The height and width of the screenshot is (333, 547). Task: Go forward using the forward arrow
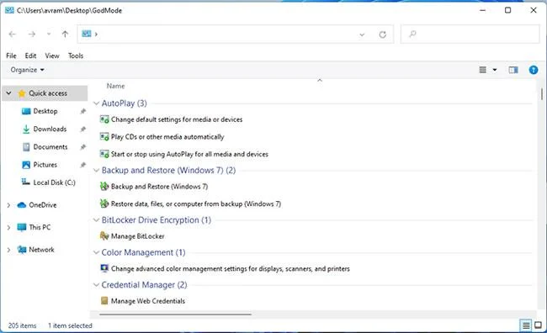32,34
